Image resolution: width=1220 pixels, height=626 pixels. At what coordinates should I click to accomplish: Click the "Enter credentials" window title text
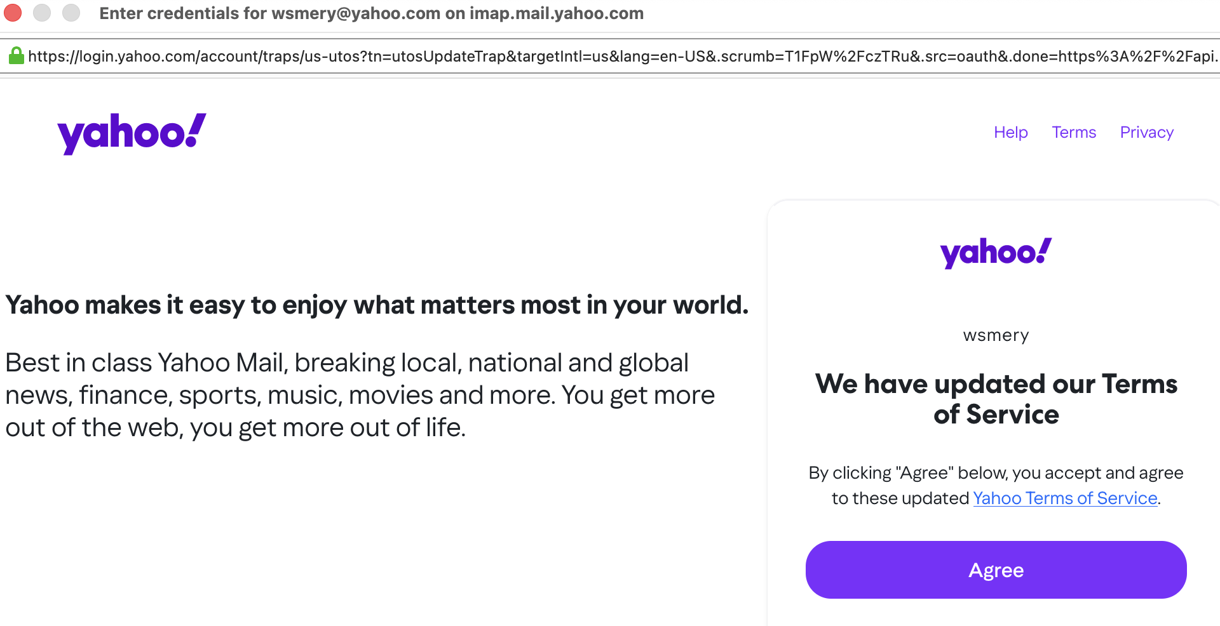tap(371, 13)
